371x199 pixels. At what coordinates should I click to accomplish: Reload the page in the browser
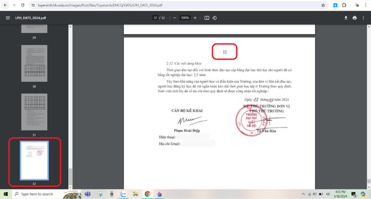pyautogui.click(x=22, y=5)
